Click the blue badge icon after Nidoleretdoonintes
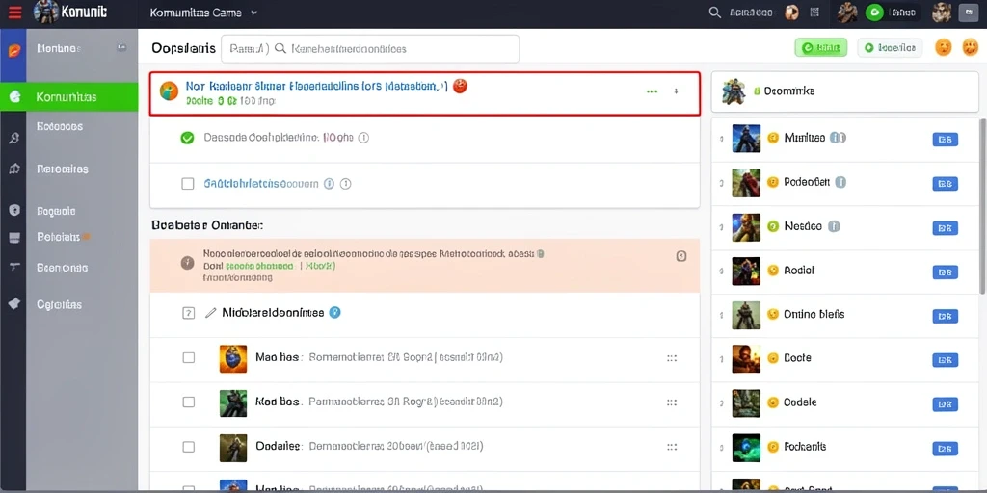The height and width of the screenshot is (493, 987). (334, 312)
